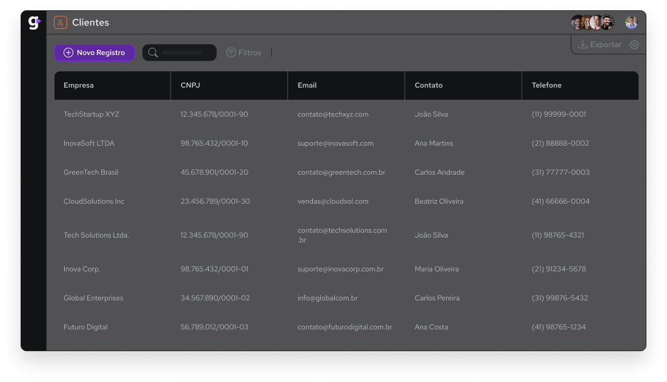Click the plus icon on Novo Registro
Screen dimensions: 667x382
point(68,53)
